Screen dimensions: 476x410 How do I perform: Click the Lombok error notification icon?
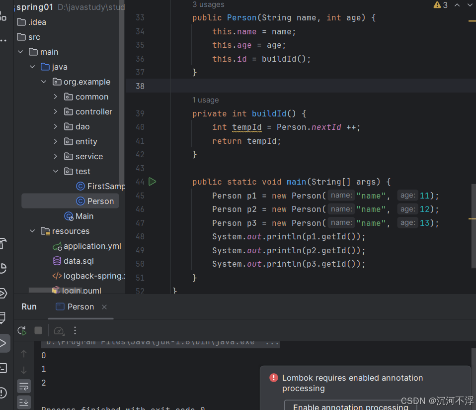tap(273, 378)
